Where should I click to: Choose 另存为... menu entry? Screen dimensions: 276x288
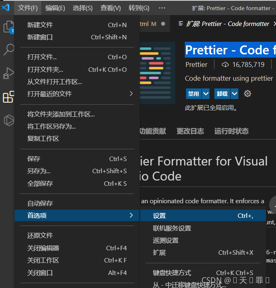coord(77,171)
